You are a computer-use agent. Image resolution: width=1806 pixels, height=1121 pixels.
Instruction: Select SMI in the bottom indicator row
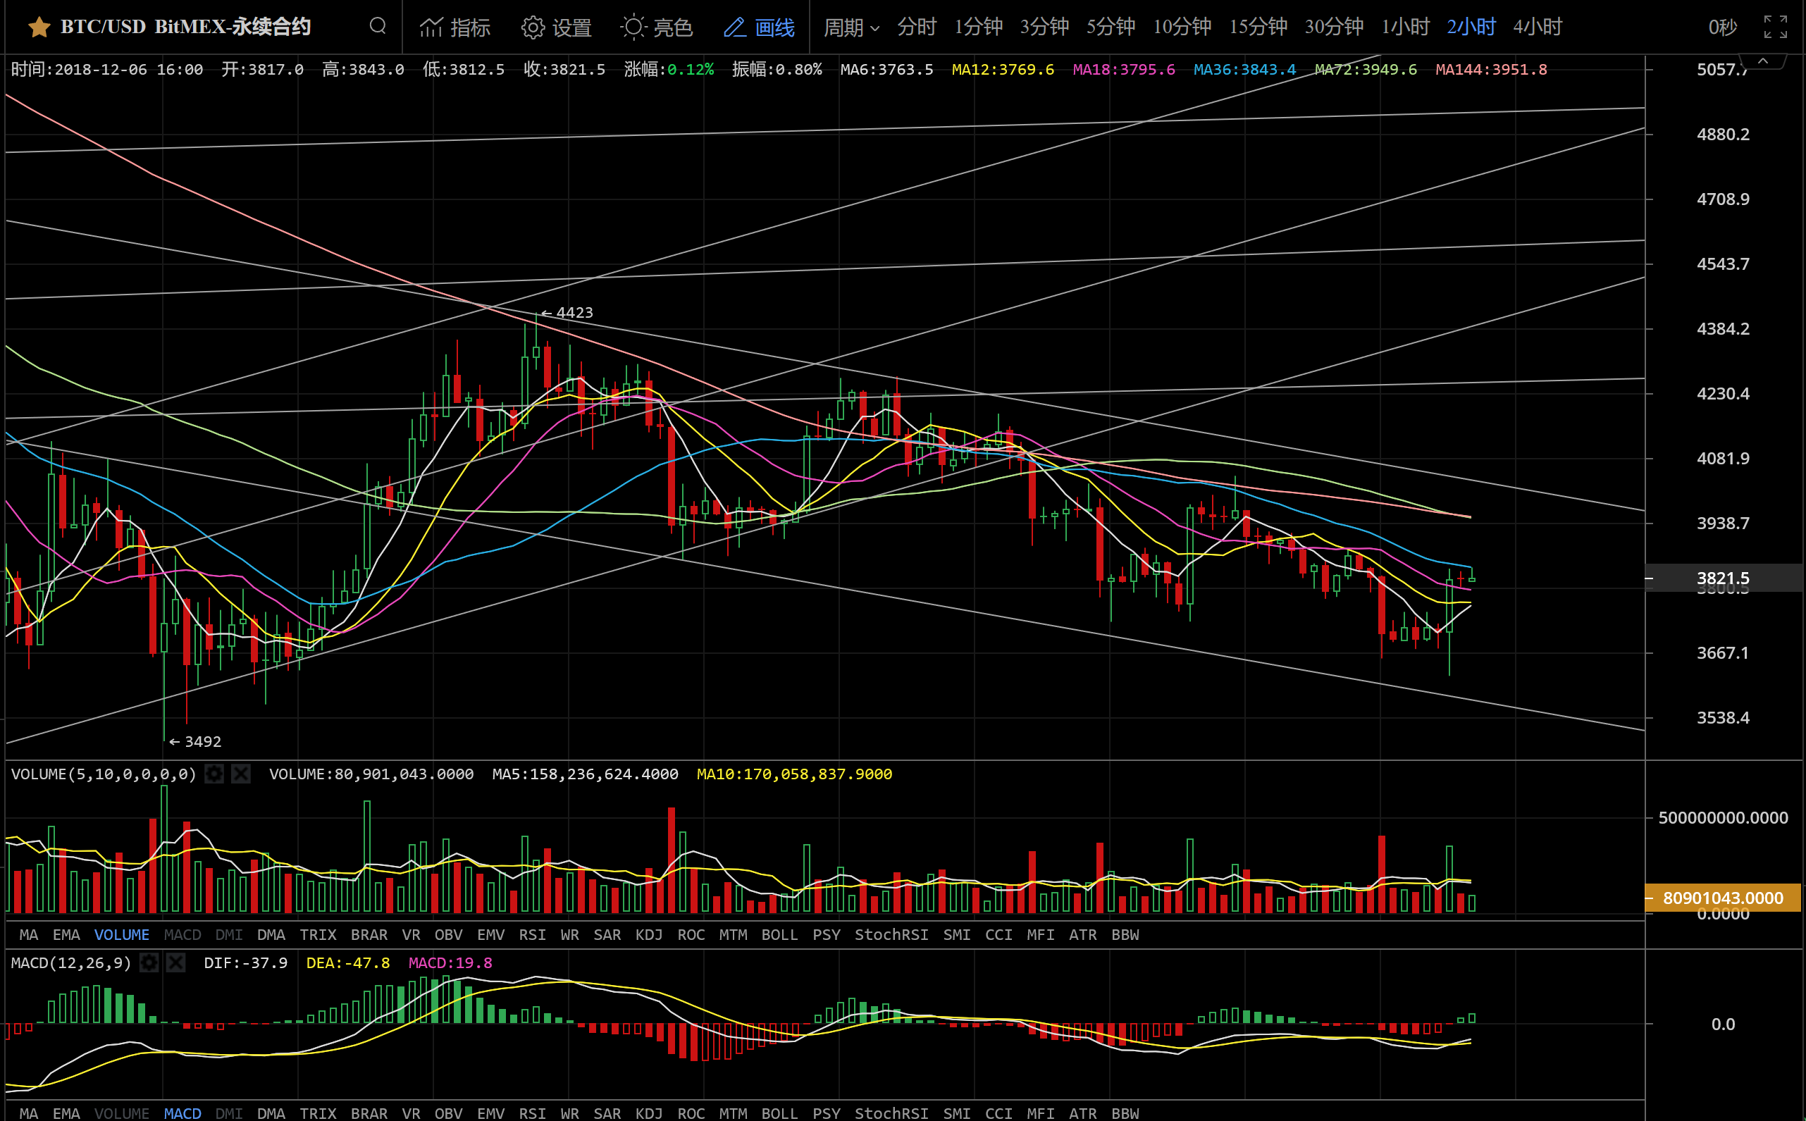click(957, 1113)
